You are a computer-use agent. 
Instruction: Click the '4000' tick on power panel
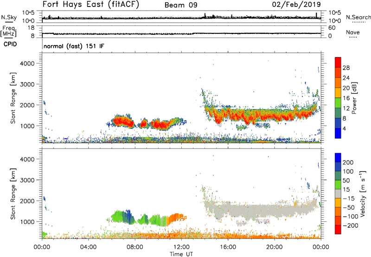[27, 64]
